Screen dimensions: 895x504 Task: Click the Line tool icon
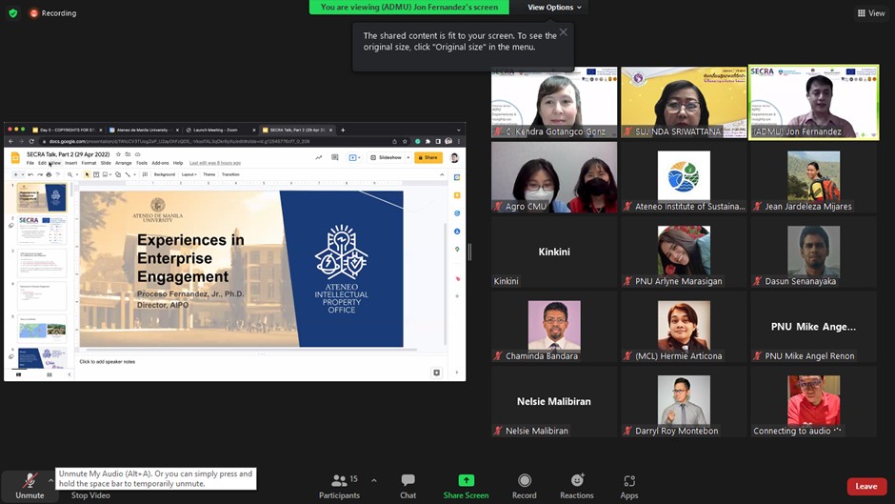tap(128, 174)
